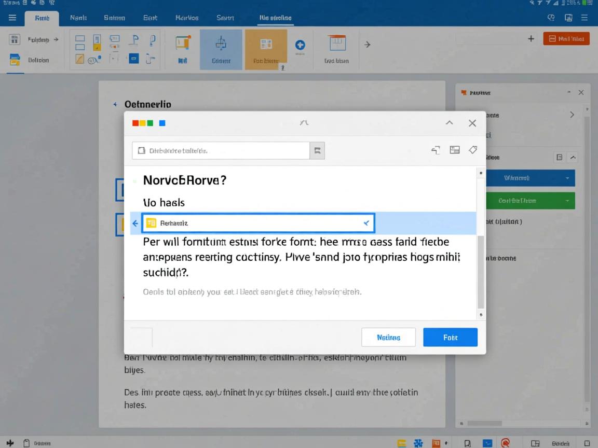Open the hamburger menu in the title bar
598x448 pixels.
click(x=12, y=18)
